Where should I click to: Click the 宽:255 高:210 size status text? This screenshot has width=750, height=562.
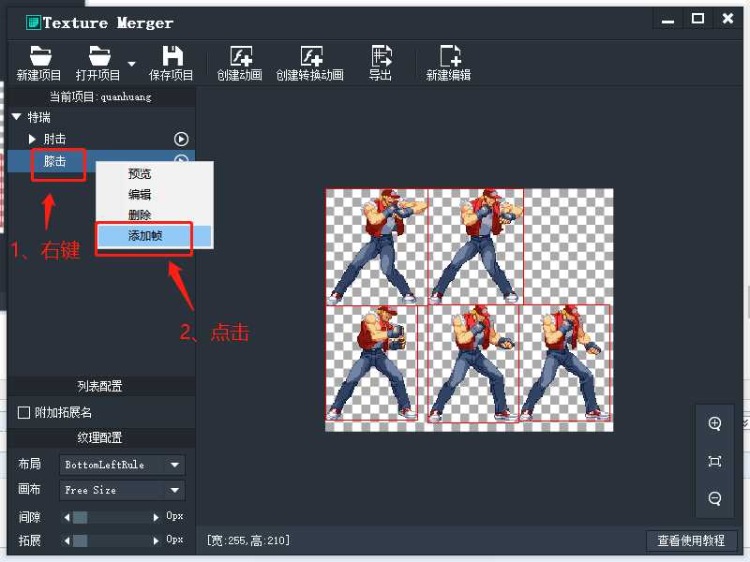click(248, 540)
